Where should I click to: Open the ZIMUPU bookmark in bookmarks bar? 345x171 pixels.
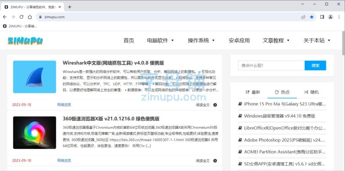(20, 26)
